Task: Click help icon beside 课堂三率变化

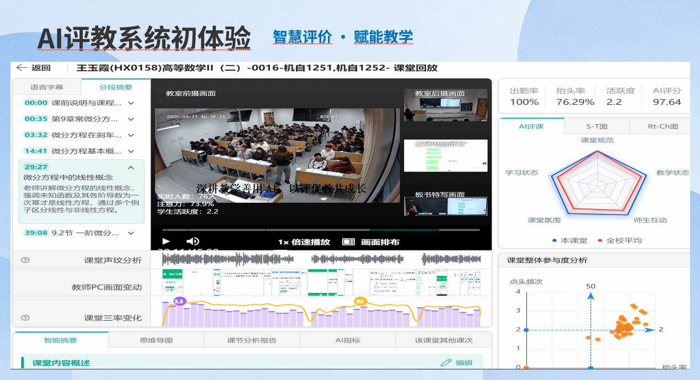Action: 25,318
